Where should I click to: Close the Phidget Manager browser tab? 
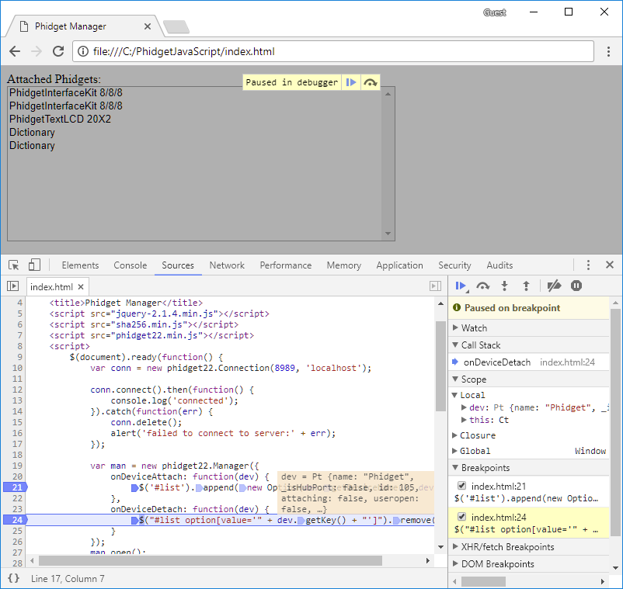tap(148, 26)
